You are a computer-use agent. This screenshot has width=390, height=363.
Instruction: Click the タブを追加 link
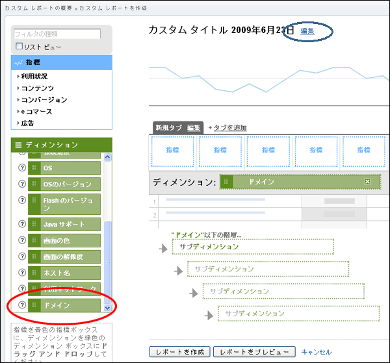click(x=230, y=128)
